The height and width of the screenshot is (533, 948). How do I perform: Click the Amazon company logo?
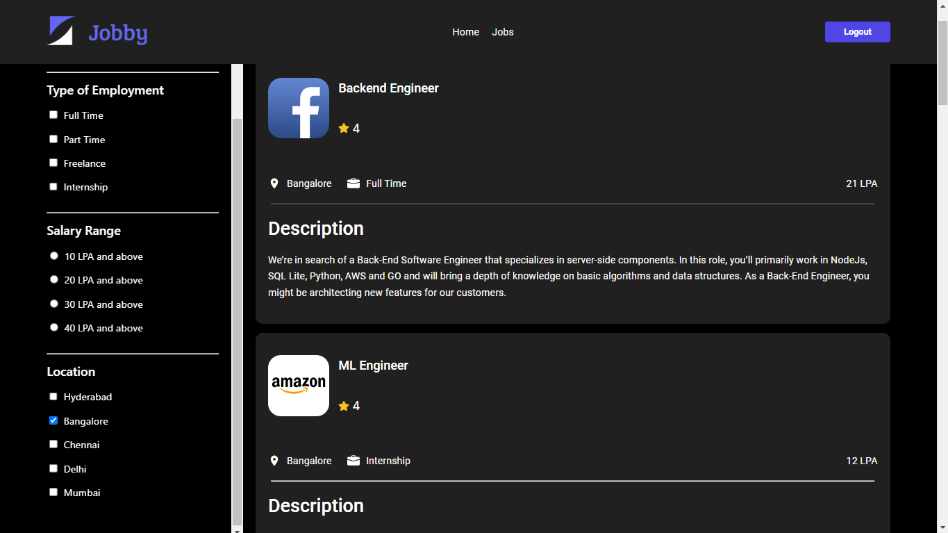(x=298, y=385)
